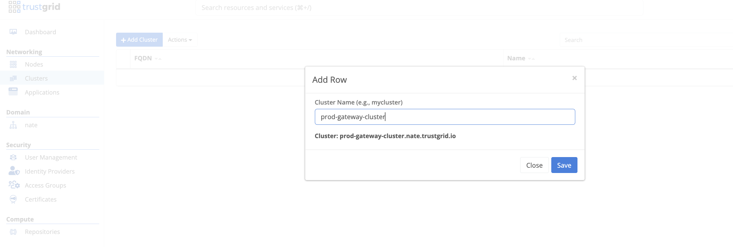Open the Nodes menu item
Image resolution: width=733 pixels, height=247 pixels.
pyautogui.click(x=34, y=64)
